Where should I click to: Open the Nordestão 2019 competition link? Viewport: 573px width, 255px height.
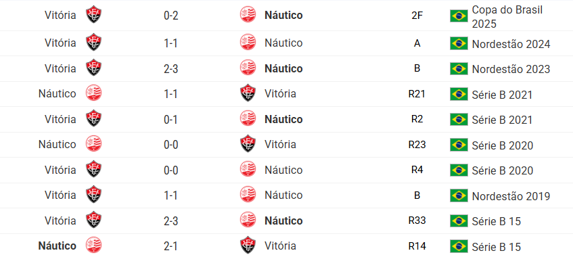(511, 196)
